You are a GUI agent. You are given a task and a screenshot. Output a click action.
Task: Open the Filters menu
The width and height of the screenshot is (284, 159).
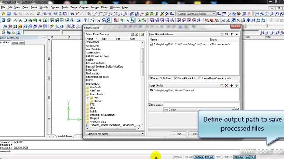point(104,8)
